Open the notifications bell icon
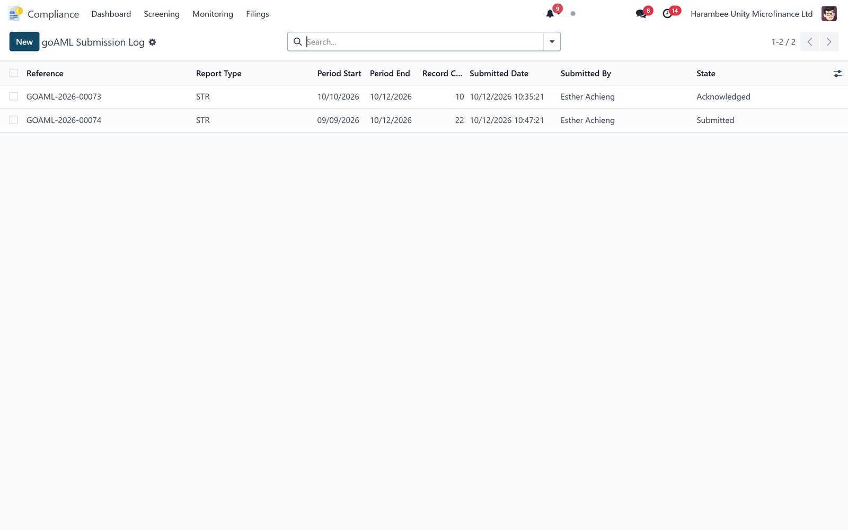 pos(550,14)
